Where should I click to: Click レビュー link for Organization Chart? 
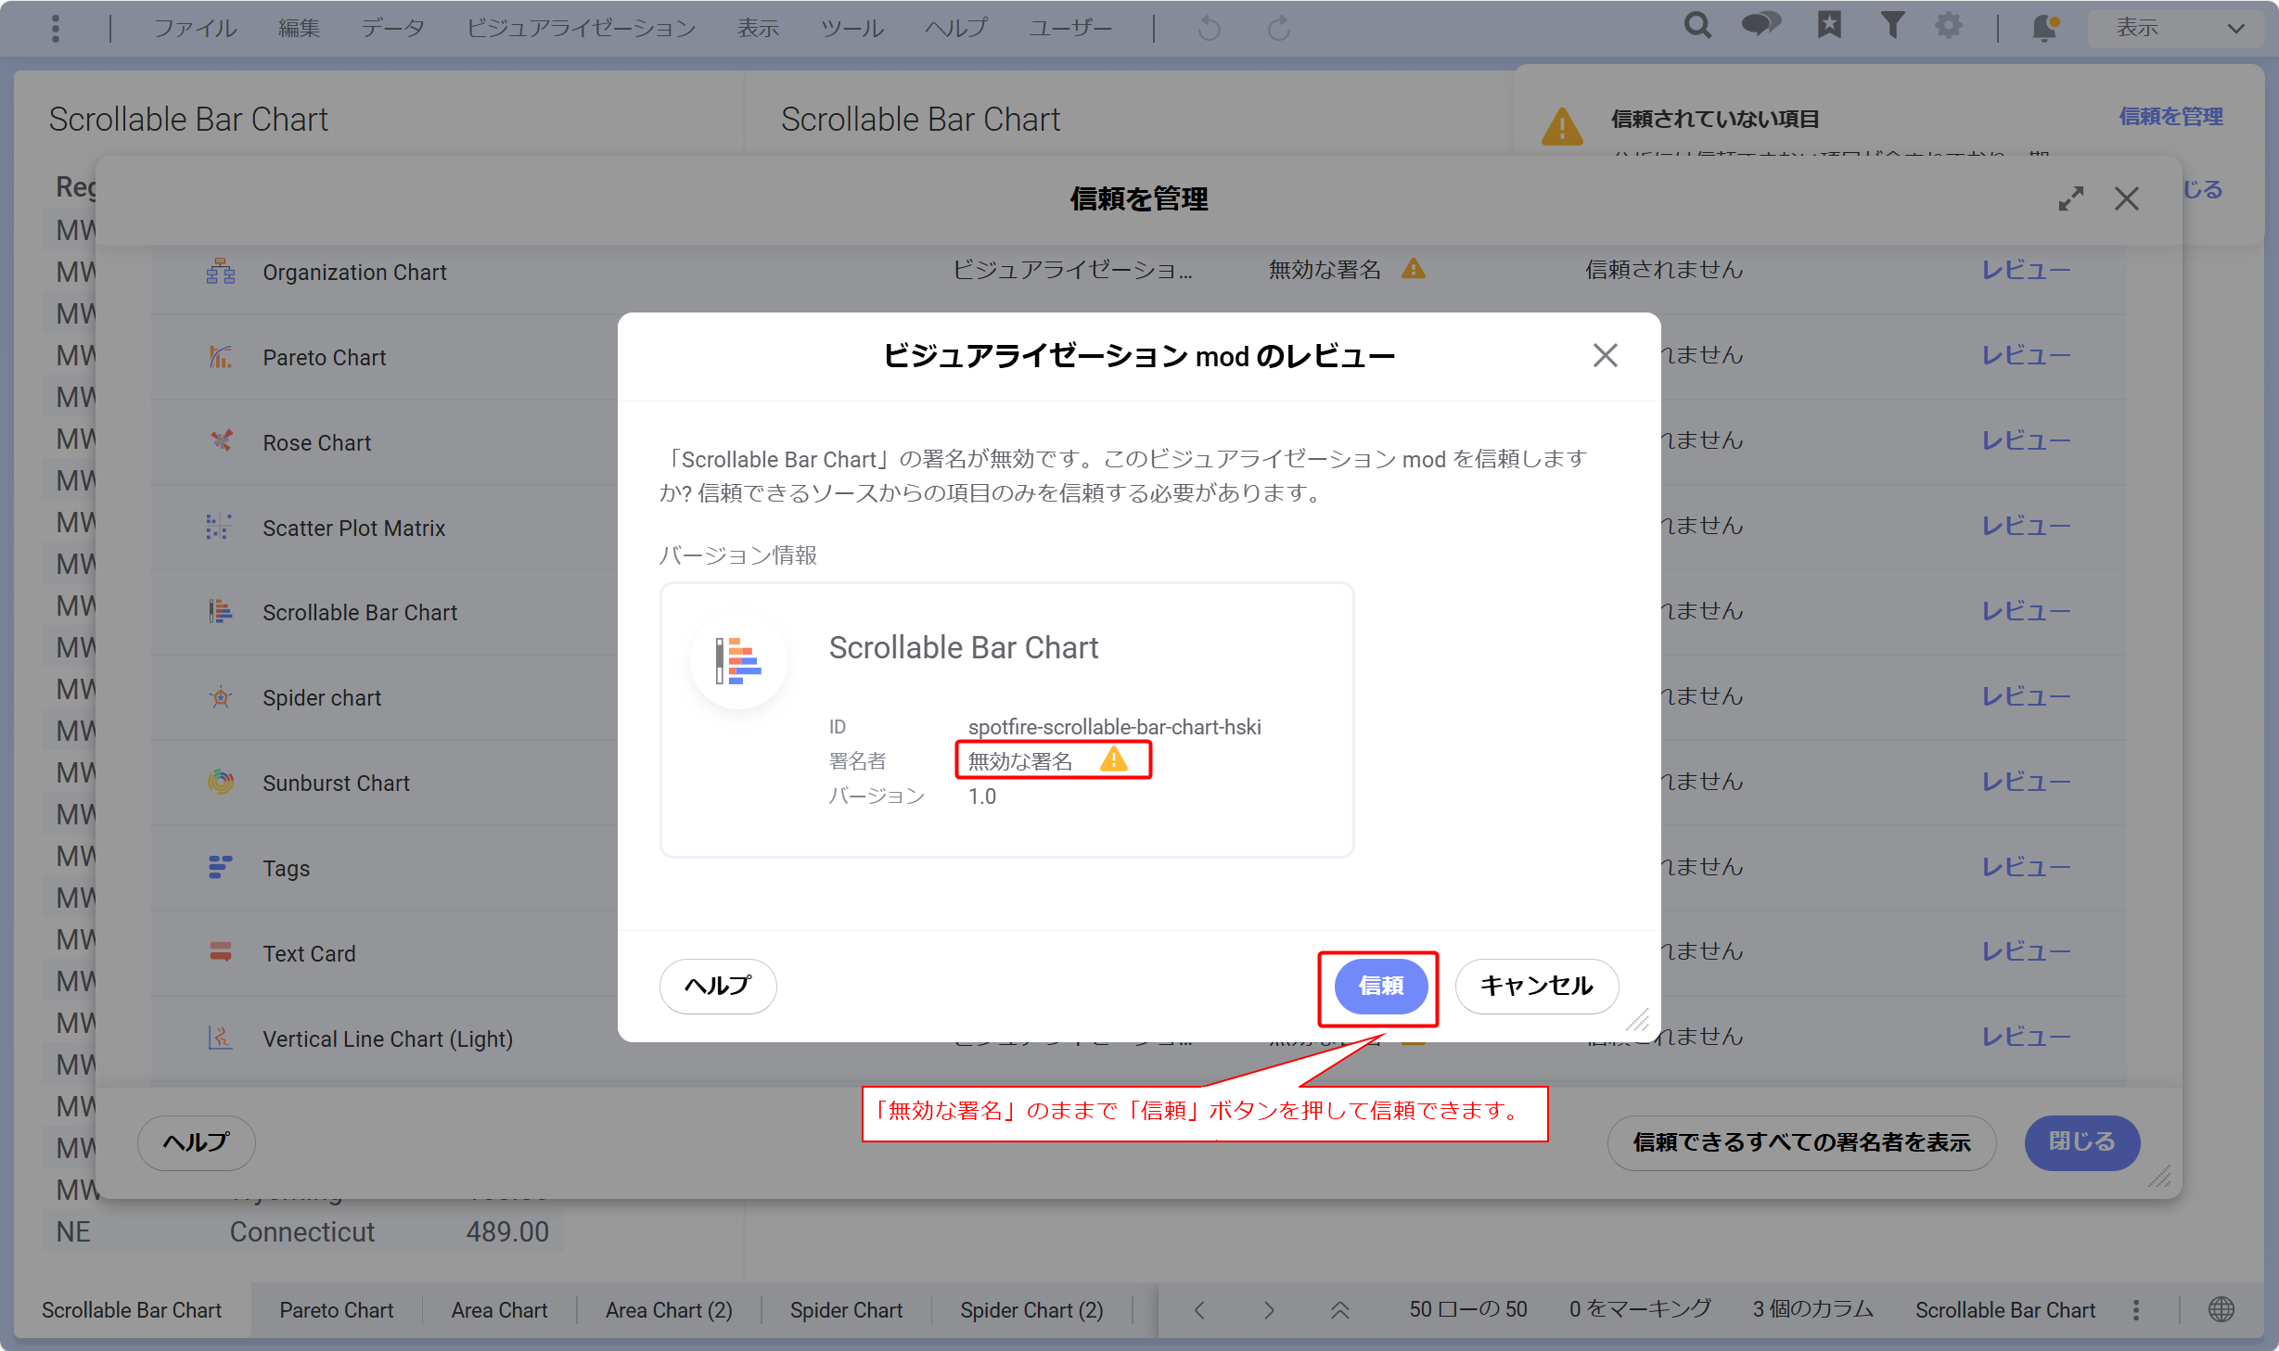coord(2026,270)
